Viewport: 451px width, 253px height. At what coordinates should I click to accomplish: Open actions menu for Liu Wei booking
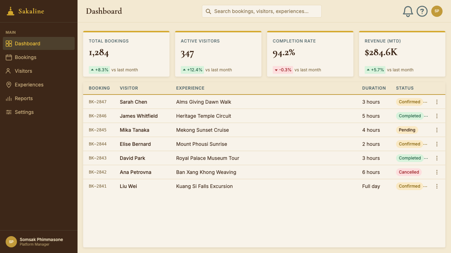tap(437, 186)
